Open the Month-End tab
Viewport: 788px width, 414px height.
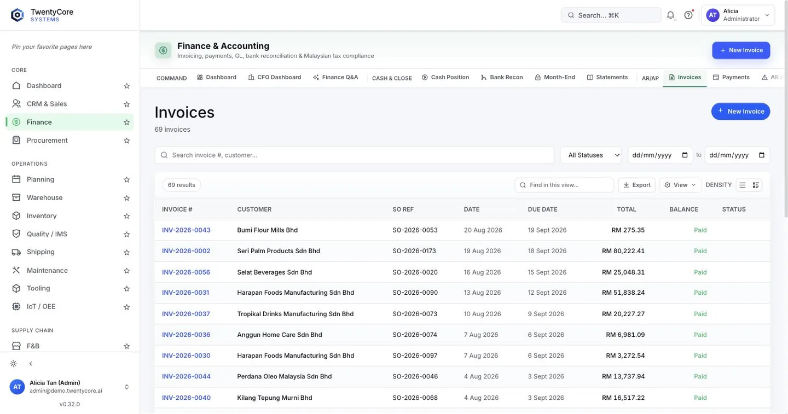[x=555, y=77]
